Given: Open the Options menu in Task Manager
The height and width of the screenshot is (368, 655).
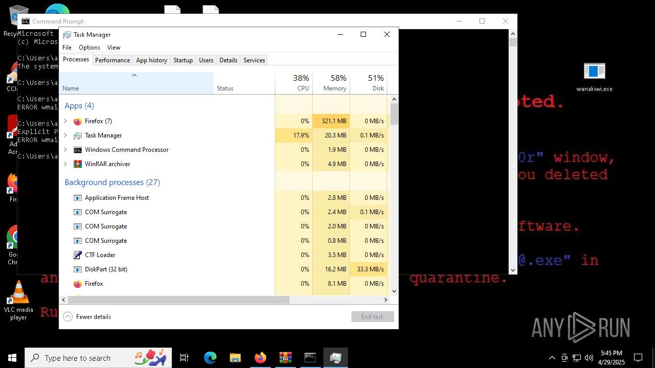Looking at the screenshot, I should 90,48.
